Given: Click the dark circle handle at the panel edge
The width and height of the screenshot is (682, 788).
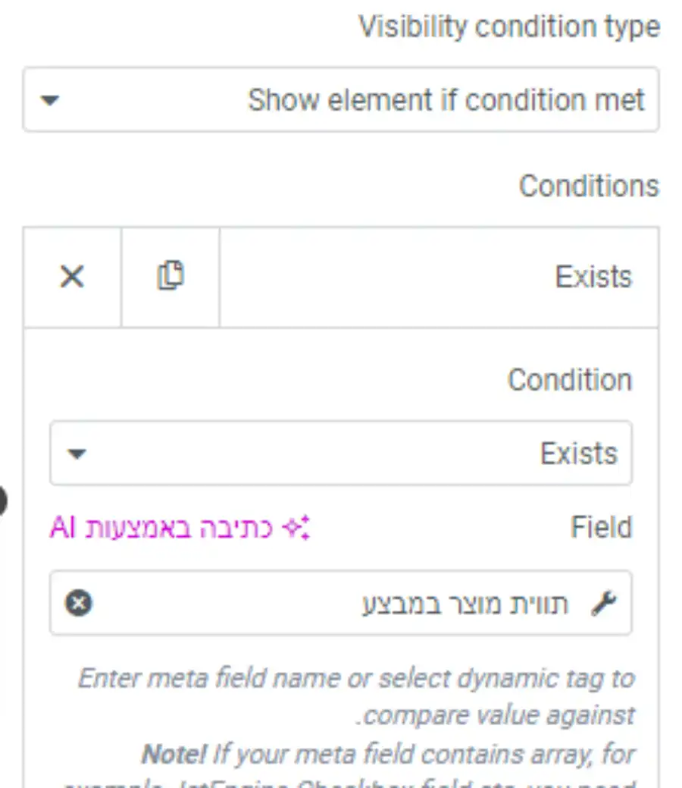Looking at the screenshot, I should click(2, 500).
